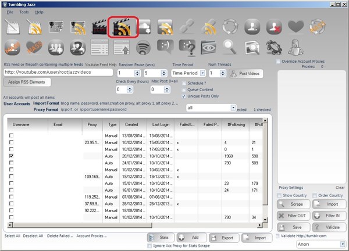Viewport: 349px width, 251px height.
Task: Enable the Queue Content checkbox
Action: click(x=184, y=90)
